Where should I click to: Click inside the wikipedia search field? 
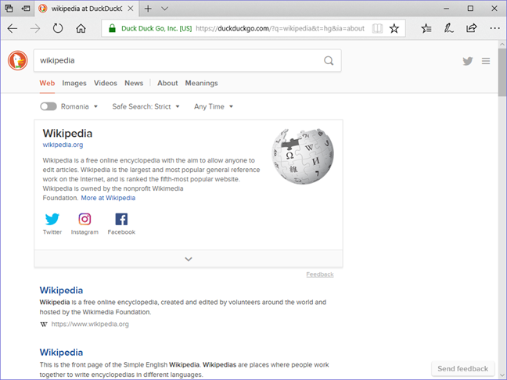pyautogui.click(x=179, y=60)
